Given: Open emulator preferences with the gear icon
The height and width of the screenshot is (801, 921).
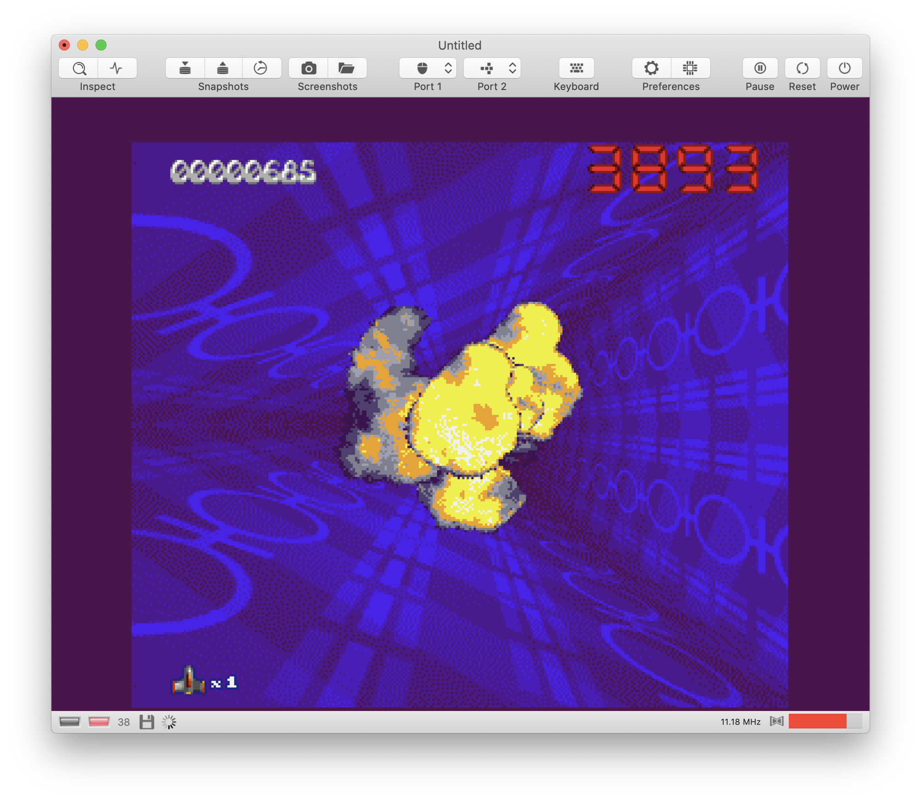Looking at the screenshot, I should click(x=651, y=68).
